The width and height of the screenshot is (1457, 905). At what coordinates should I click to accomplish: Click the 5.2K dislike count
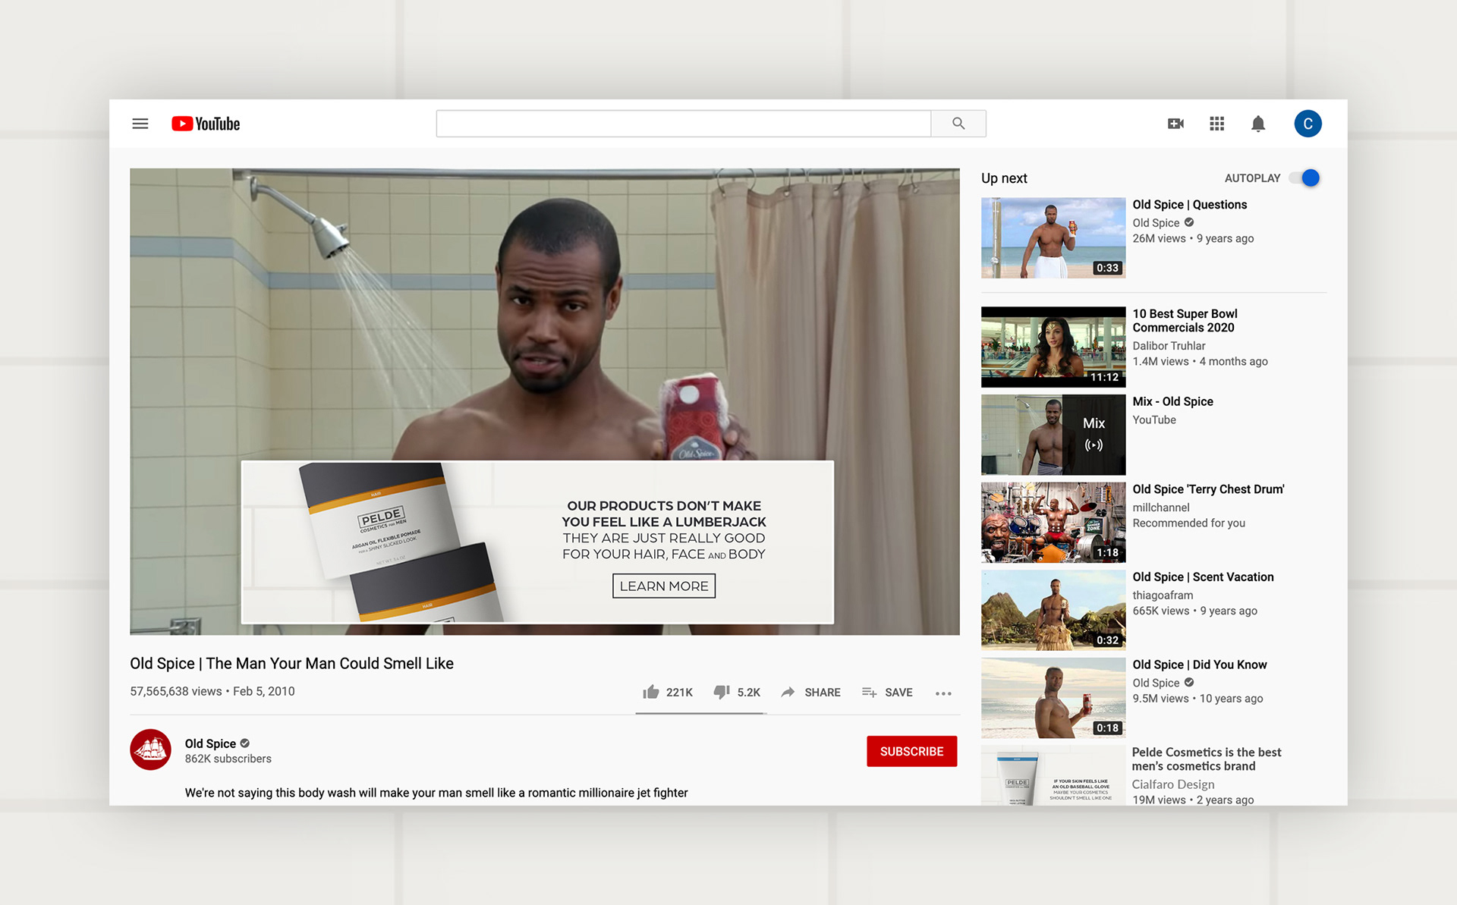click(748, 693)
